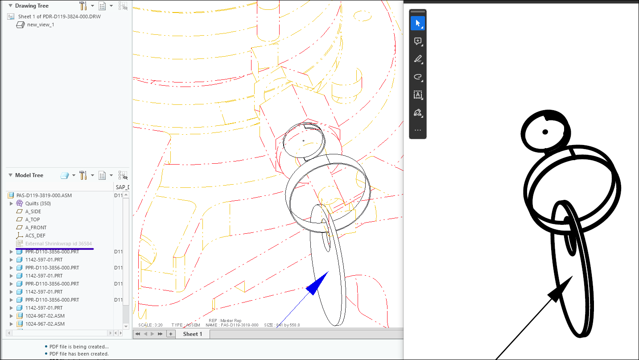Select the text box tool
The image size is (639, 360).
point(417,95)
